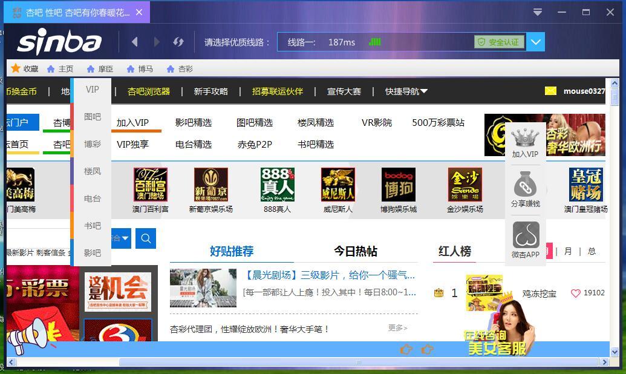
Task: Select 影吧 in the side menu
Action: click(92, 252)
